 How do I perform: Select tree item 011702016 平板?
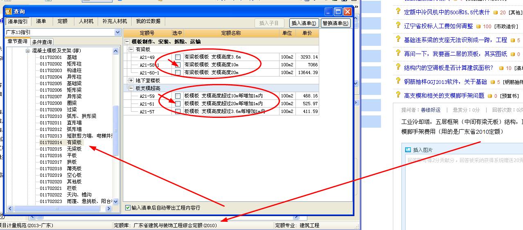(x=58, y=156)
